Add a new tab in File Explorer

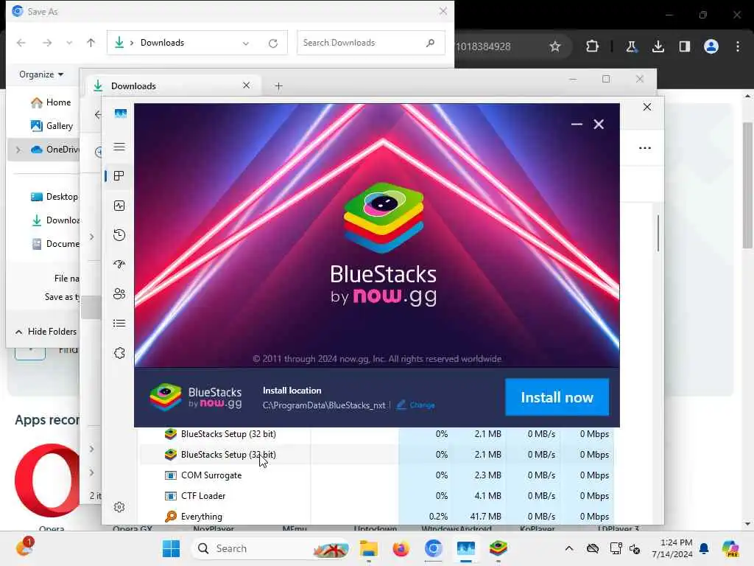(278, 86)
